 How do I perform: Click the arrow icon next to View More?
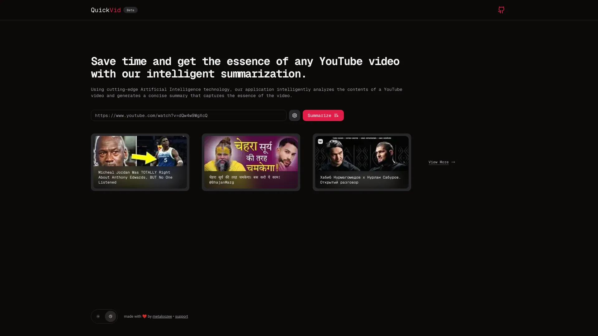pyautogui.click(x=453, y=162)
